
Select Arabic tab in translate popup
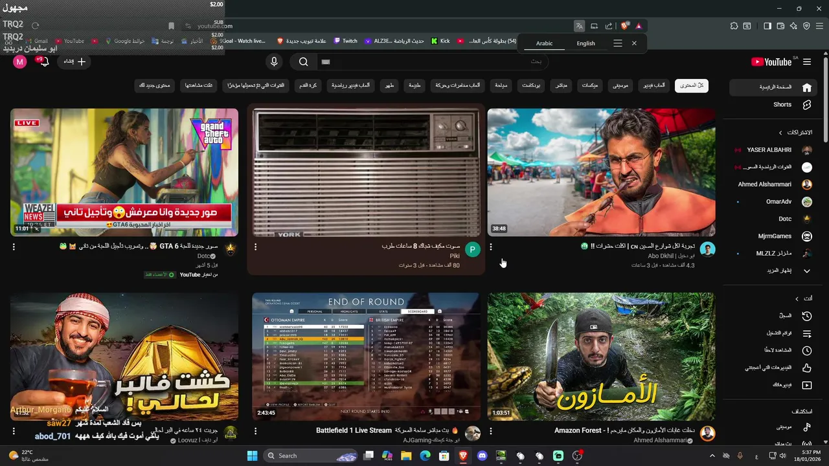tap(545, 43)
